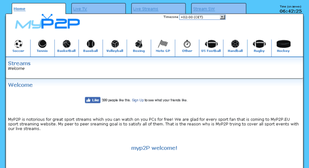Select the Boxing gloves icon
This screenshot has width=309, height=168.
point(139,44)
